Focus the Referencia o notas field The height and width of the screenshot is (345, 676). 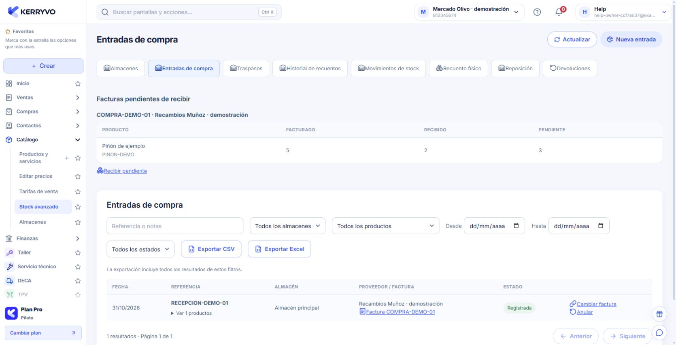175,226
